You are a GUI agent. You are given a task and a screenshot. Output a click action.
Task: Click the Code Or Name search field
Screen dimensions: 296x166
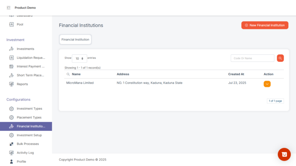point(252,58)
